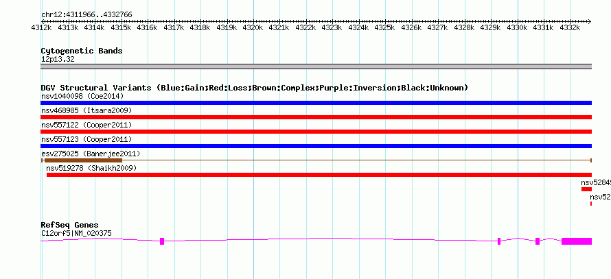The height and width of the screenshot is (279, 611).
Task: Select the thick brown complex segment of esv275025
Action: pyautogui.click(x=83, y=160)
